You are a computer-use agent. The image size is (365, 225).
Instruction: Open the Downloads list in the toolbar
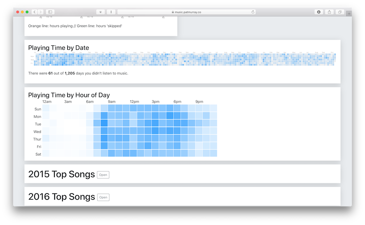point(318,12)
